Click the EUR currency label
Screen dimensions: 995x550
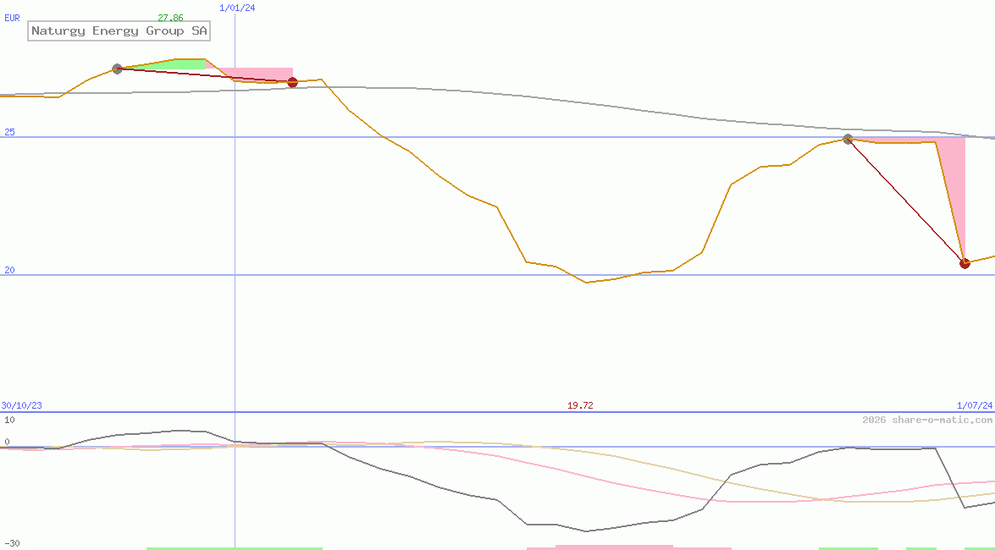pyautogui.click(x=12, y=19)
